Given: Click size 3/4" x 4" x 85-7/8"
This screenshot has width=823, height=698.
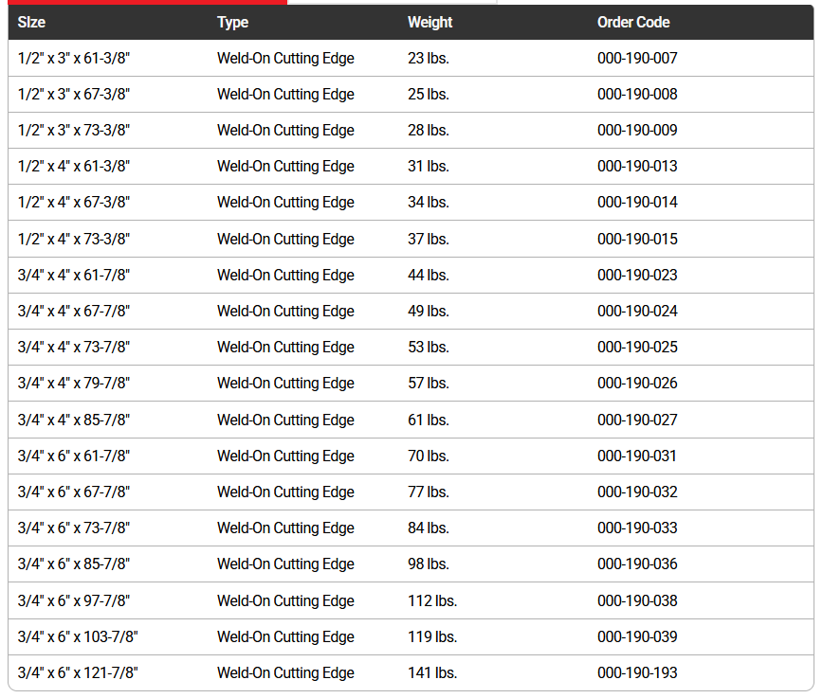Looking at the screenshot, I should click(x=74, y=421).
